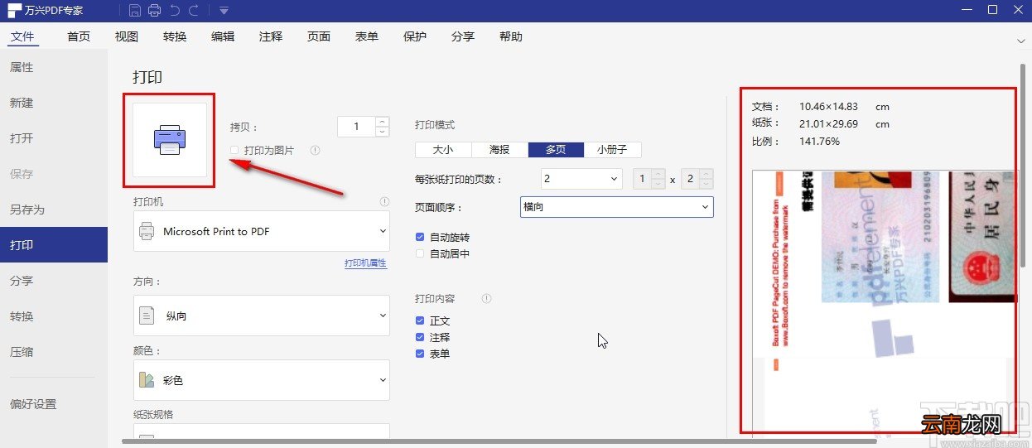Open the 首页 tab

(x=79, y=36)
